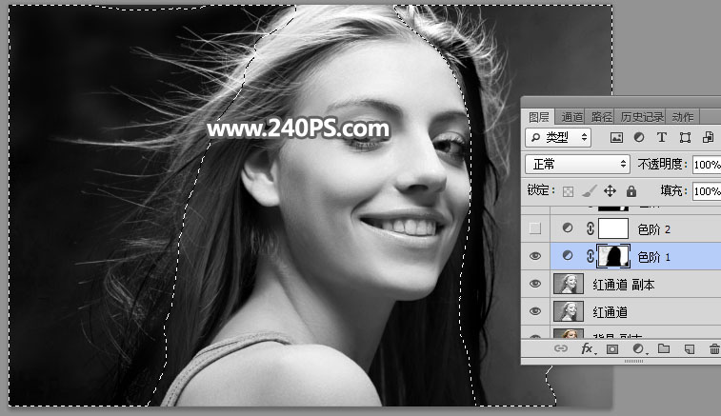Lock all padlock icon
Image resolution: width=721 pixels, height=416 pixels.
[631, 190]
